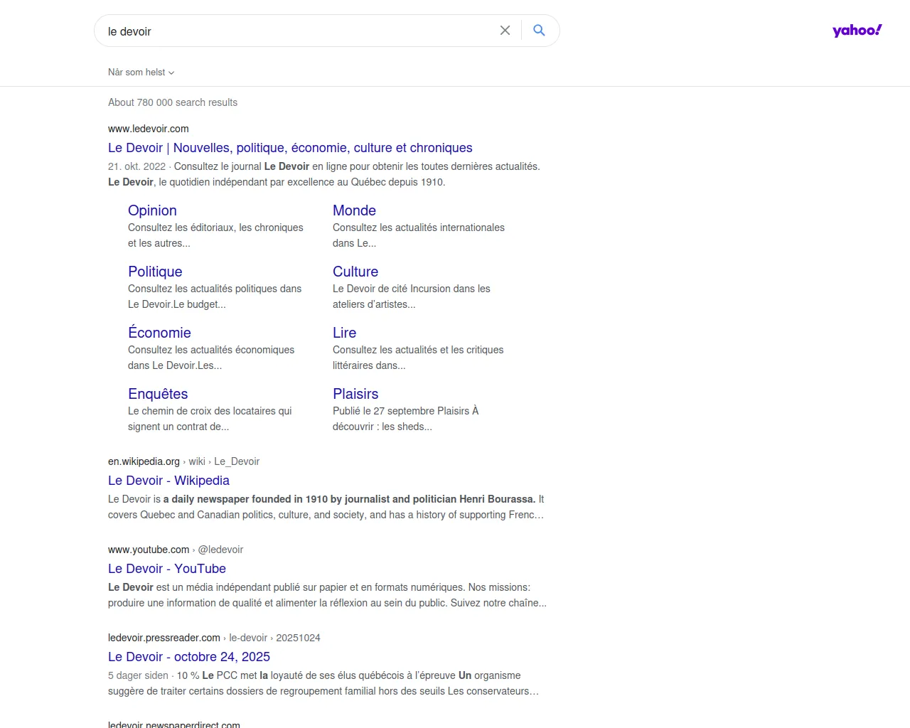Viewport: 910px width, 728px height.
Task: Open the Culture sitelink
Action: point(355,272)
